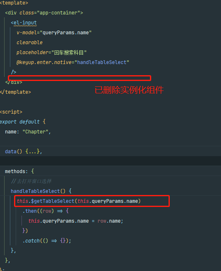Click the closing </template> tag
The height and width of the screenshot is (271, 221).
pos(15,92)
